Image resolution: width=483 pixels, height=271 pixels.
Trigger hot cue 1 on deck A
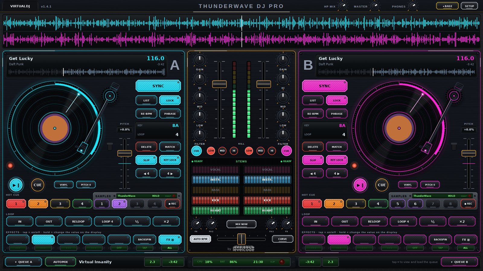16,204
